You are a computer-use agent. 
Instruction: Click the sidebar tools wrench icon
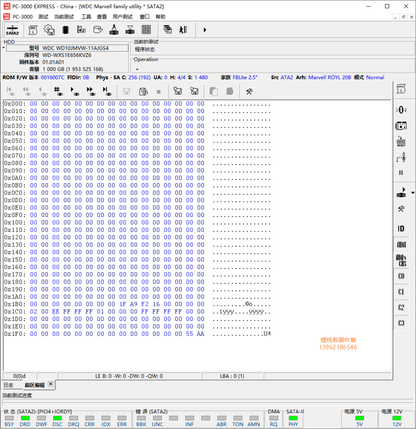pyautogui.click(x=401, y=209)
